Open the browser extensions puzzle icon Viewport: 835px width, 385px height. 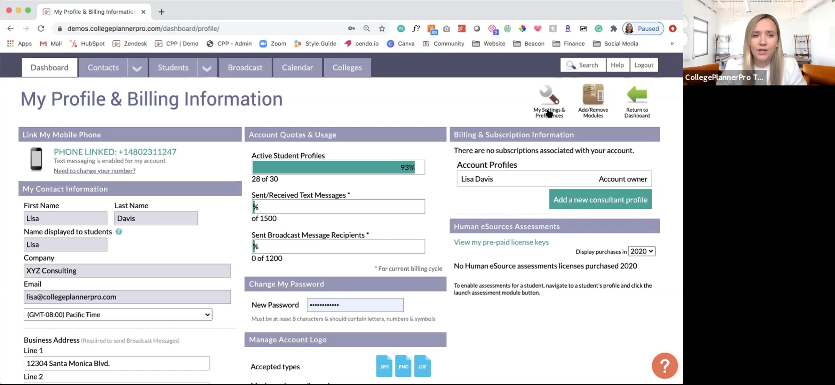(x=614, y=29)
